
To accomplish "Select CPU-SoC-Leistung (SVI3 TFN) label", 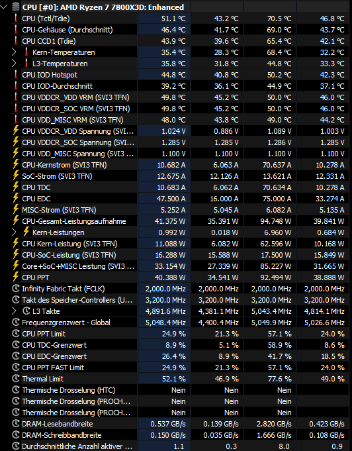I will coord(69,255).
